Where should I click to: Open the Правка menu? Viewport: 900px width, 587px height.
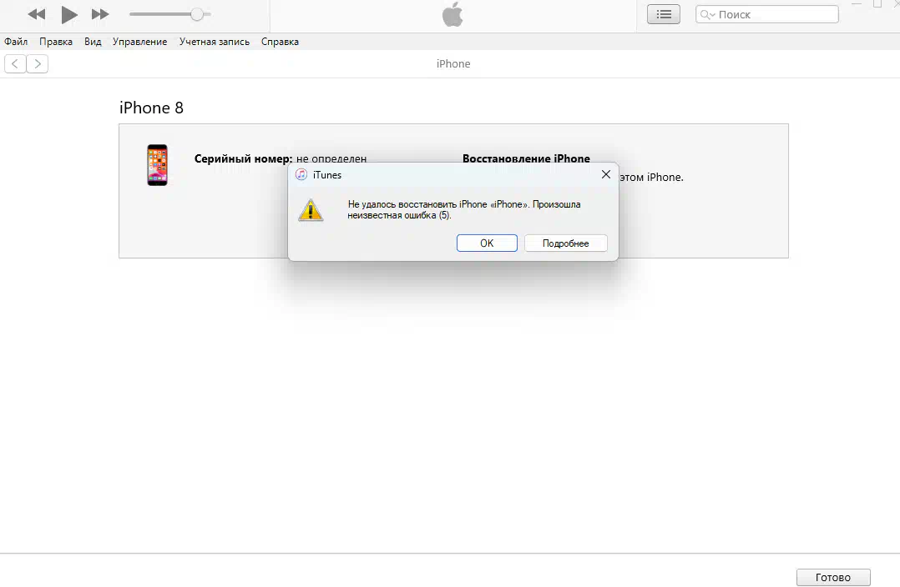click(56, 42)
